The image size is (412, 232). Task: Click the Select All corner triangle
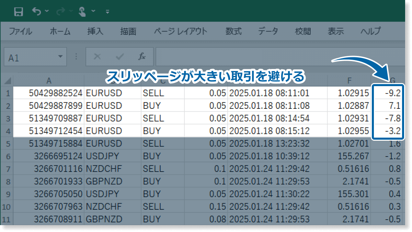pyautogui.click(x=7, y=81)
